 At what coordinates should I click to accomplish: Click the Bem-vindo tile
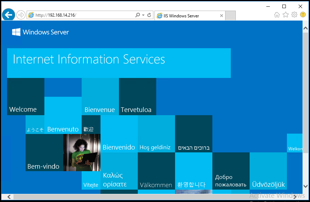[x=44, y=152]
